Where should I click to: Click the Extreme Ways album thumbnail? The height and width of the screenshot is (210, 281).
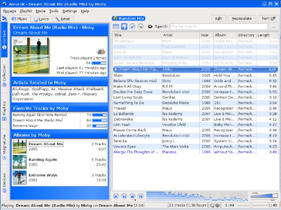[x=20, y=178]
